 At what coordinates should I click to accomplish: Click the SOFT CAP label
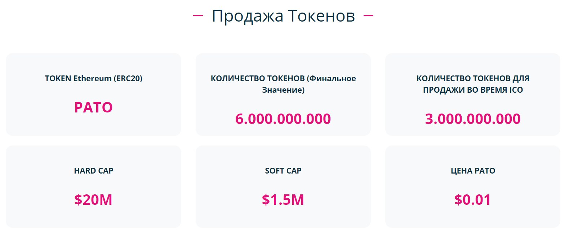tap(283, 171)
